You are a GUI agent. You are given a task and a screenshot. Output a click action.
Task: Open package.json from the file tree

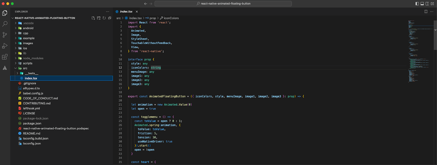(32, 123)
